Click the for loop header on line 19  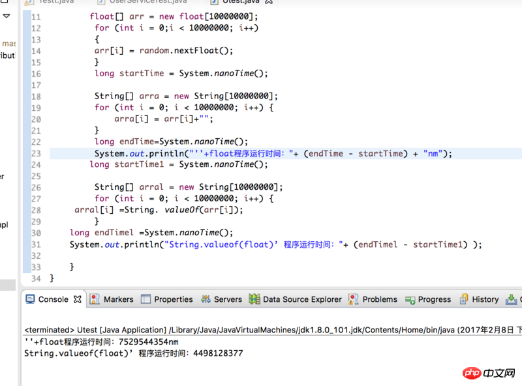pyautogui.click(x=184, y=108)
